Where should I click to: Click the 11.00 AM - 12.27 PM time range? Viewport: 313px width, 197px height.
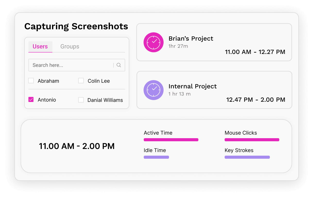click(x=255, y=52)
